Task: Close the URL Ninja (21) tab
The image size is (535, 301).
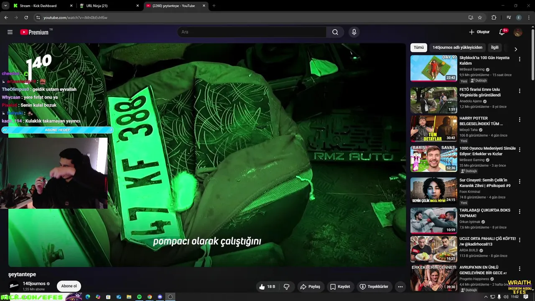Action: tap(138, 6)
